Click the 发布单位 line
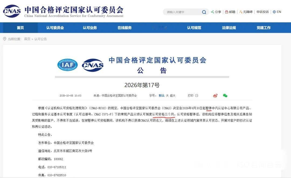This screenshot has width=291, height=178. point(66,143)
